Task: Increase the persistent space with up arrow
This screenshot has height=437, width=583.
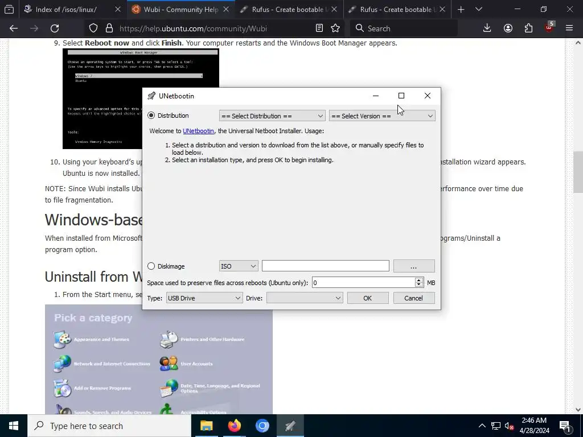Action: [x=419, y=280]
